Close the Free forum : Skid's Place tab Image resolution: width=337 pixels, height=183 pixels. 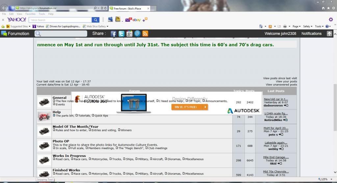pos(148,8)
